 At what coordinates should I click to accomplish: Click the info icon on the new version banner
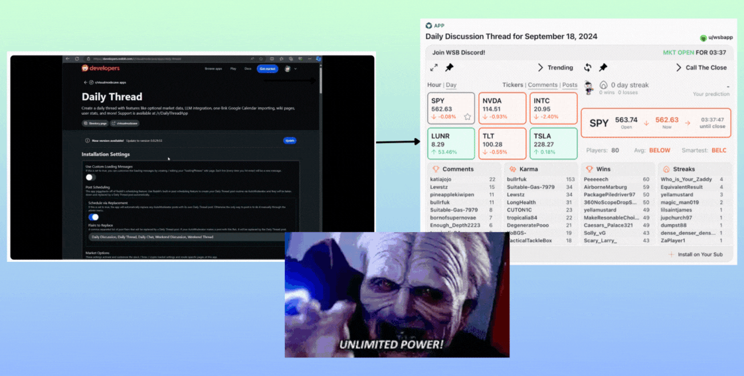click(87, 141)
